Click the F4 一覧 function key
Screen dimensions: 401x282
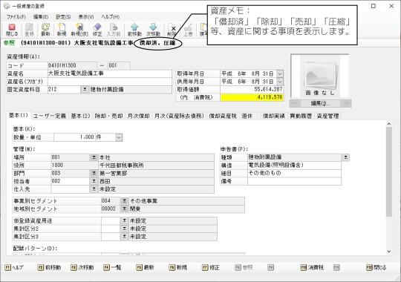pos(112,267)
